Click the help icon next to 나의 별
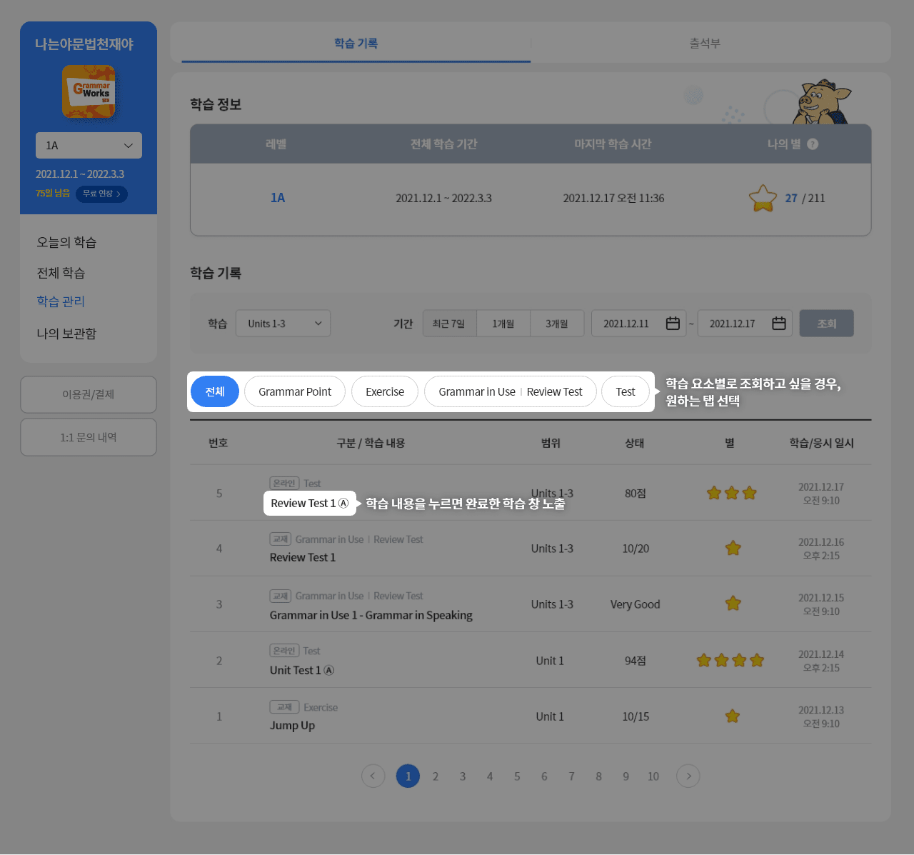The image size is (914, 855). point(813,144)
